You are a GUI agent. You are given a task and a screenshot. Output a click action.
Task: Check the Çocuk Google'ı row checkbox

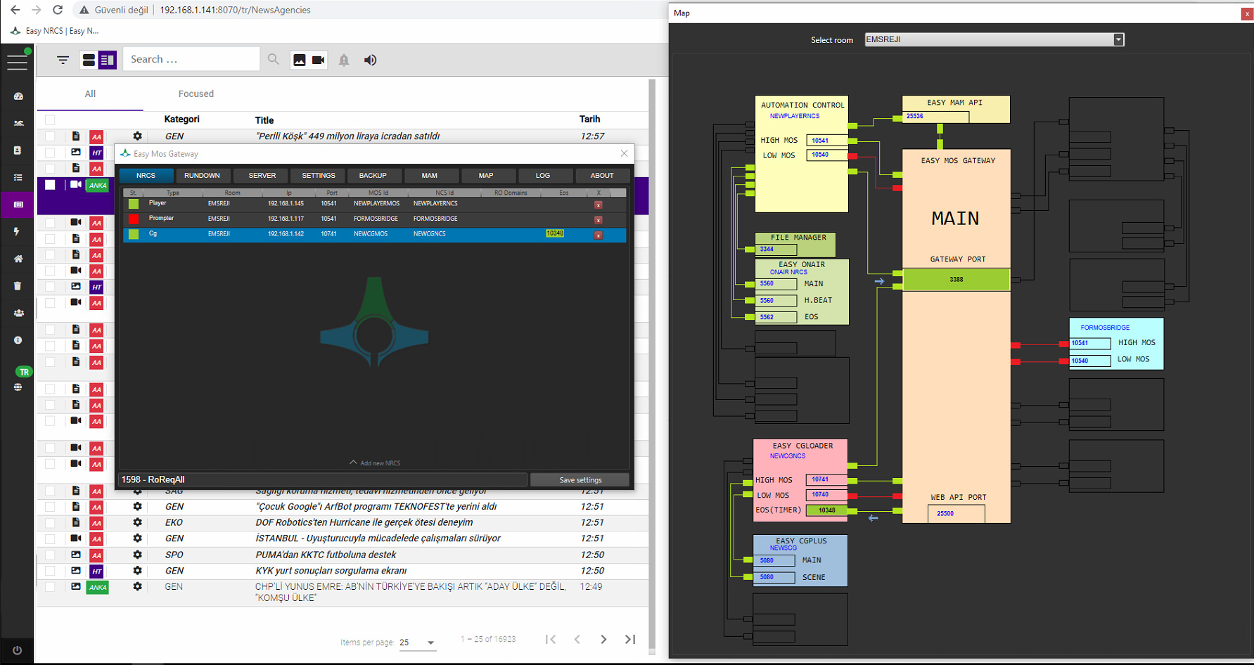(x=50, y=507)
